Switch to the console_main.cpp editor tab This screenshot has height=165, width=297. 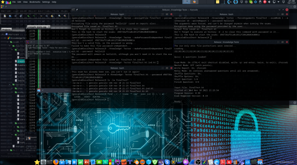[x=37, y=27]
